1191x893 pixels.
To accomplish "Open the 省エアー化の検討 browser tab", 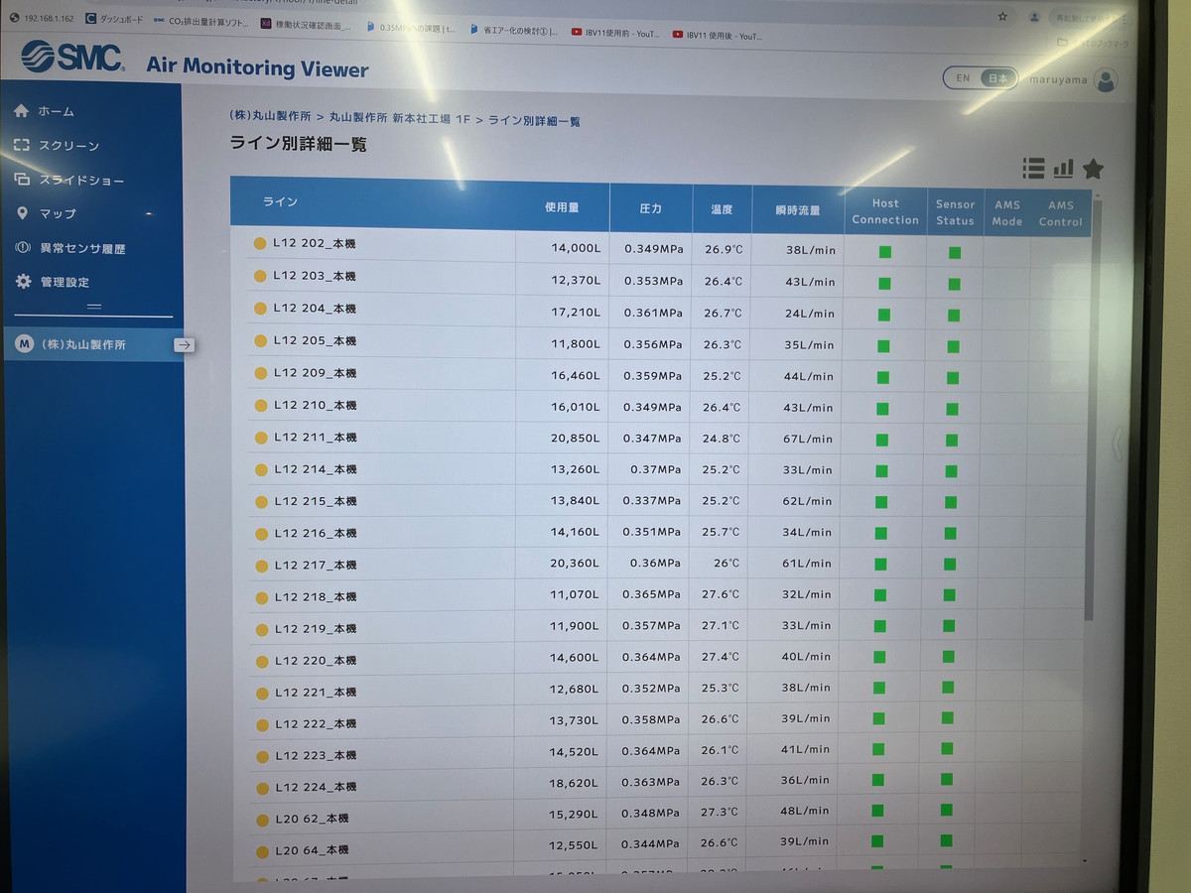I will pos(514,31).
